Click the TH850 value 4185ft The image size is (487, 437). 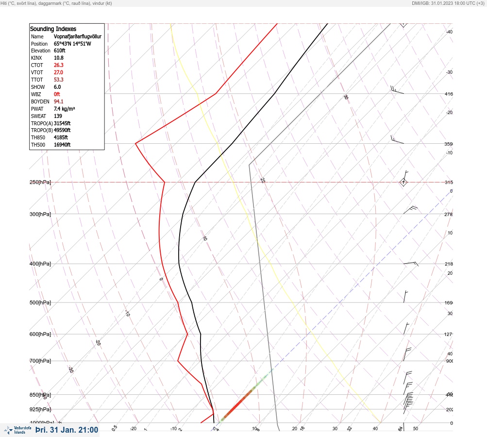pyautogui.click(x=61, y=137)
